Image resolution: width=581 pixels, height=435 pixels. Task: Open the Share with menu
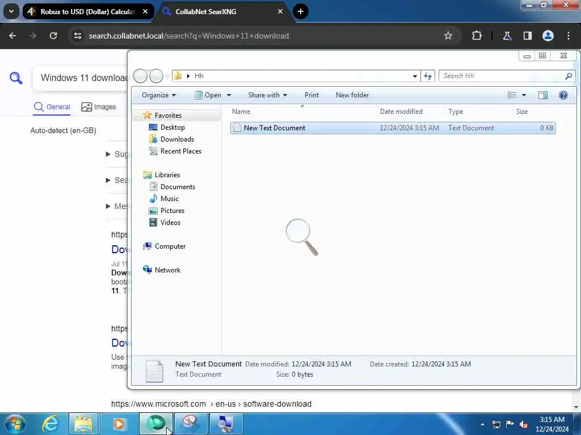click(x=268, y=95)
